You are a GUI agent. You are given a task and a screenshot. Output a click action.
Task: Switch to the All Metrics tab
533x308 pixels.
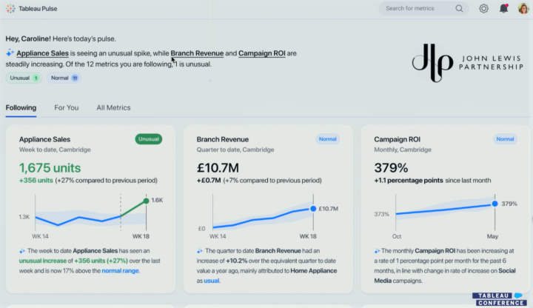tap(113, 108)
